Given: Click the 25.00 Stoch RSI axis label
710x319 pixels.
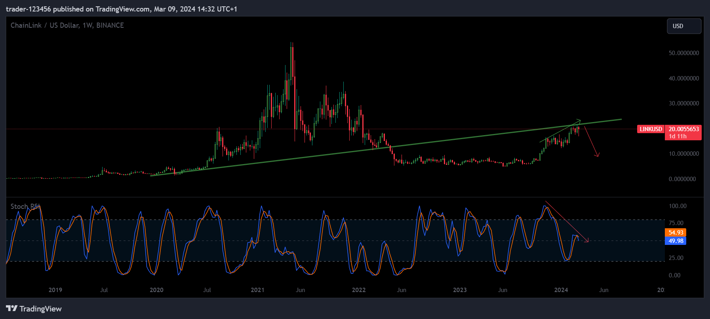Looking at the screenshot, I should click(676, 258).
